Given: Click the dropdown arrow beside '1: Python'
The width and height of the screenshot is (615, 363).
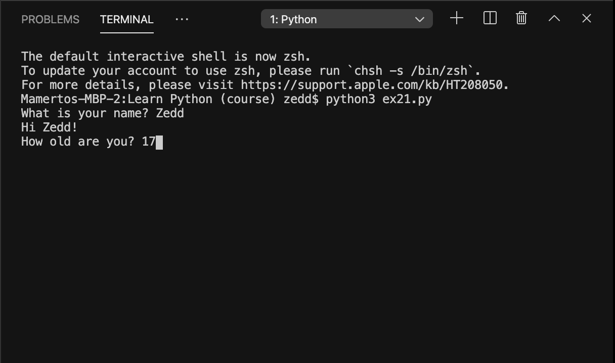Looking at the screenshot, I should pos(420,19).
